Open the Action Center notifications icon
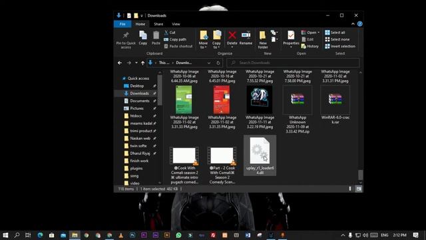 point(415,235)
